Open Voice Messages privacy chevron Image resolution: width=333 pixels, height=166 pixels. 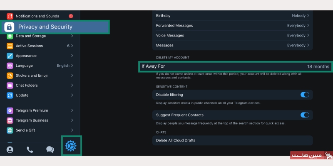point(308,35)
